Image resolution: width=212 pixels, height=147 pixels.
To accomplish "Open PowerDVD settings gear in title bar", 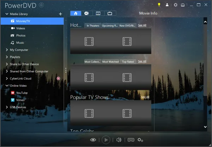I will click(176, 5).
